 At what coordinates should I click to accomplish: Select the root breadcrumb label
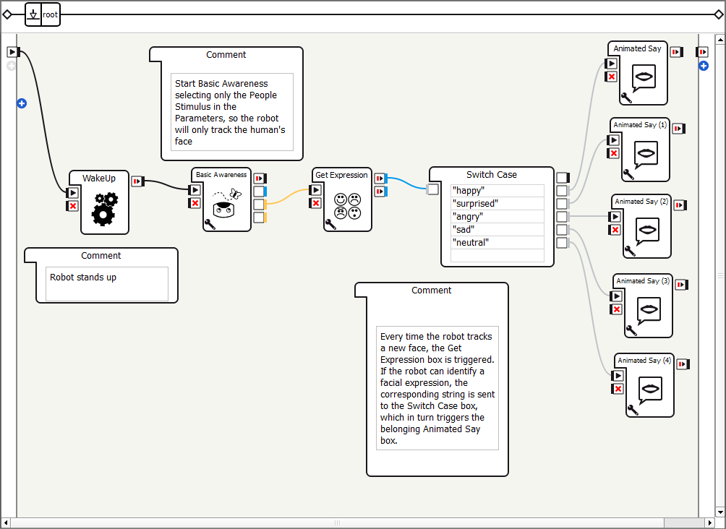tap(51, 14)
